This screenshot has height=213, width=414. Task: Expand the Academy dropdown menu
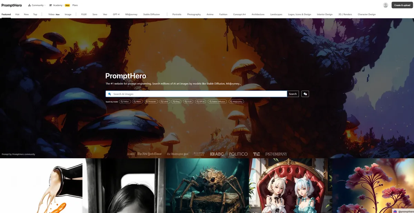pyautogui.click(x=58, y=5)
